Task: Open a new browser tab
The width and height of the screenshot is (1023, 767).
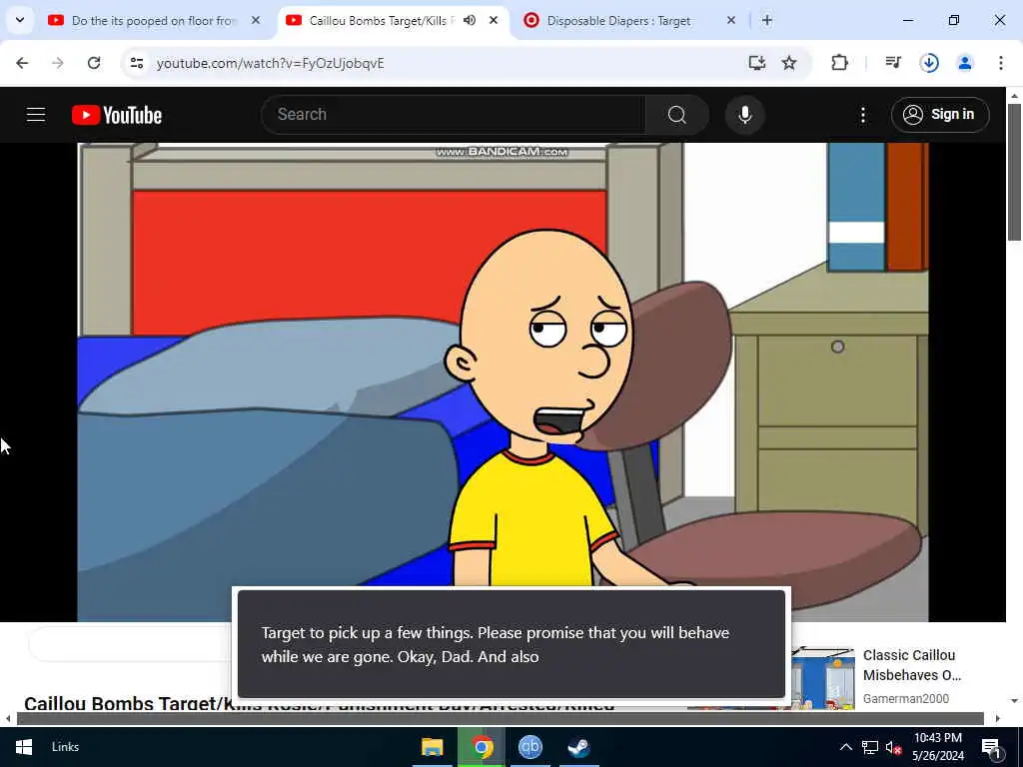Action: (x=767, y=20)
